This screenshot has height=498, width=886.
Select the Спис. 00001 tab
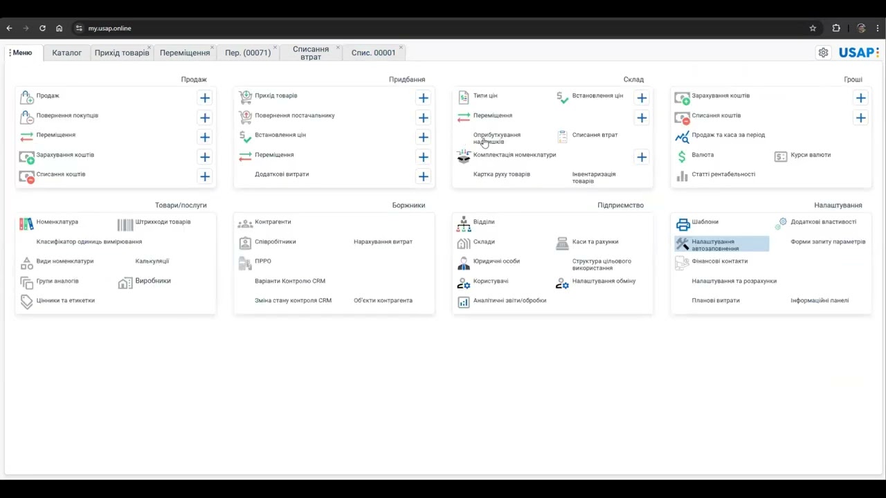pyautogui.click(x=374, y=53)
